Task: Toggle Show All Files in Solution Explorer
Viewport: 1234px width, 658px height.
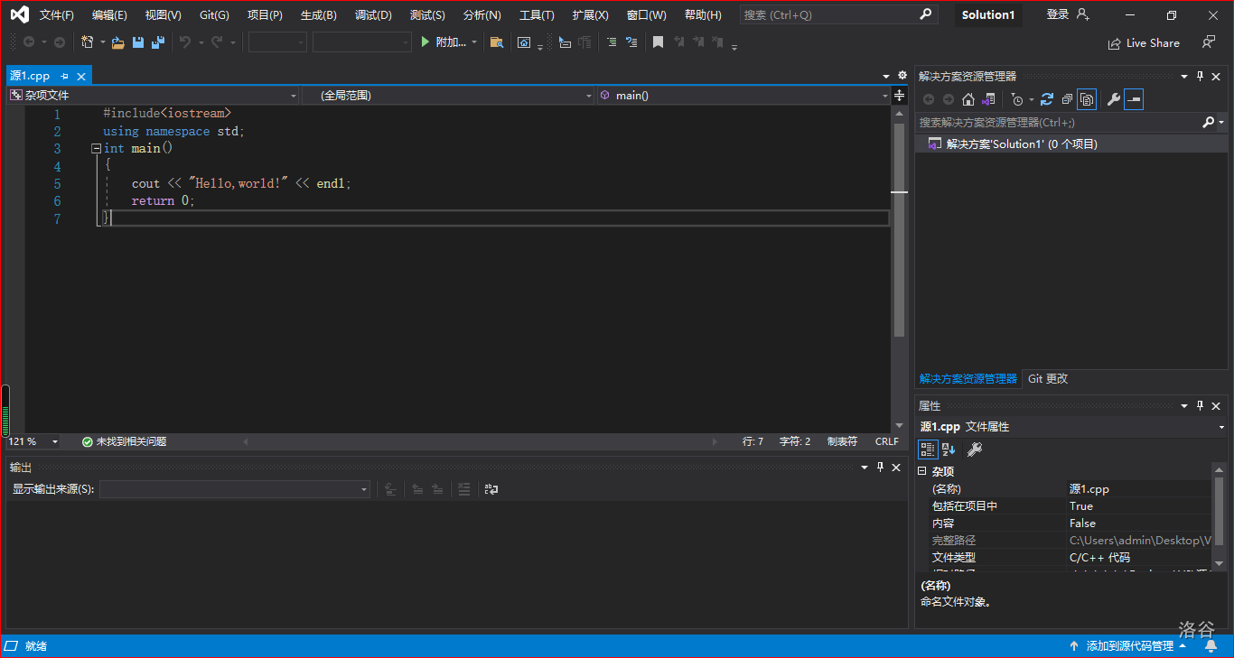Action: (x=1088, y=99)
